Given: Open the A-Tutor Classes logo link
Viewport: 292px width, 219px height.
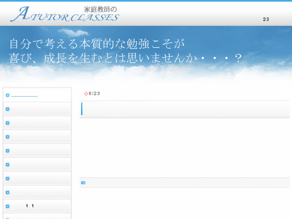Looking at the screenshot, I should point(64,14).
